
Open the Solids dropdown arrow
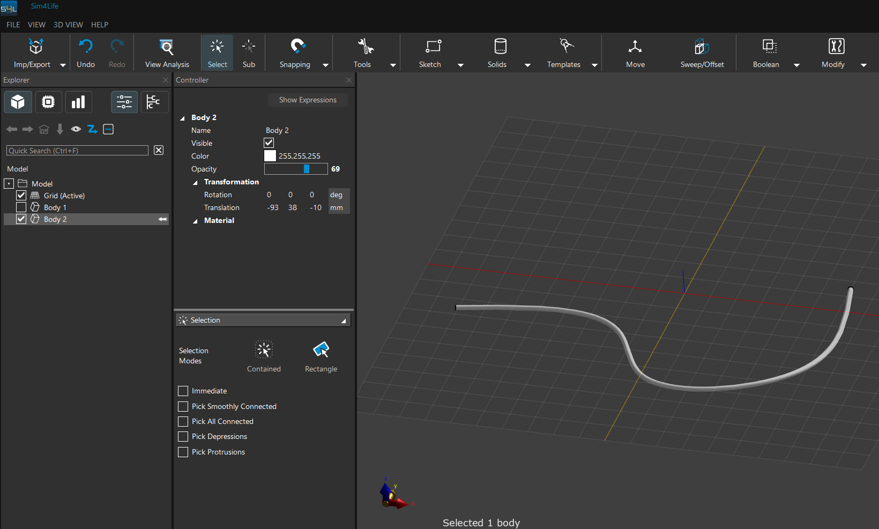pyautogui.click(x=527, y=65)
